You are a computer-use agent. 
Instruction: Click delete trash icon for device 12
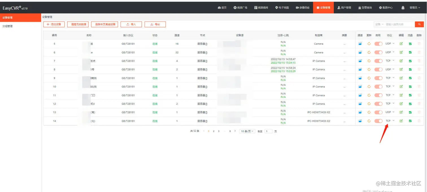419,104
